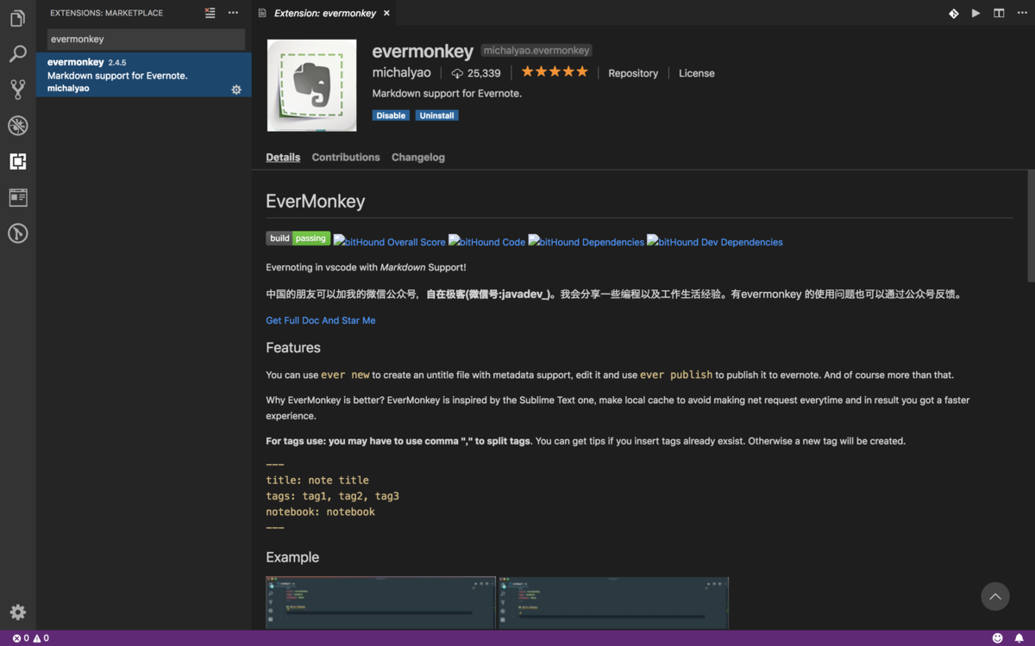Open Source Control view icon
The height and width of the screenshot is (646, 1035).
(x=17, y=89)
